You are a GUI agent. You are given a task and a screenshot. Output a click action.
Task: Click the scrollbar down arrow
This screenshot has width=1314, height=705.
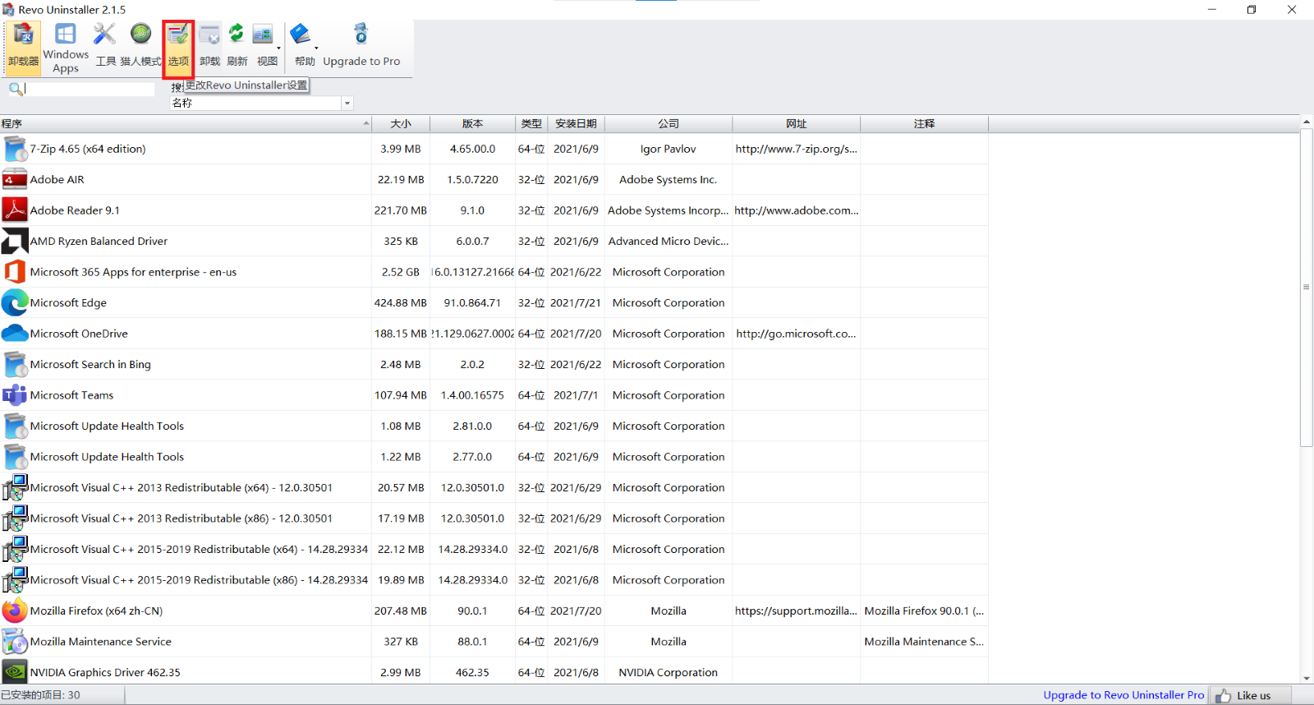point(1307,679)
